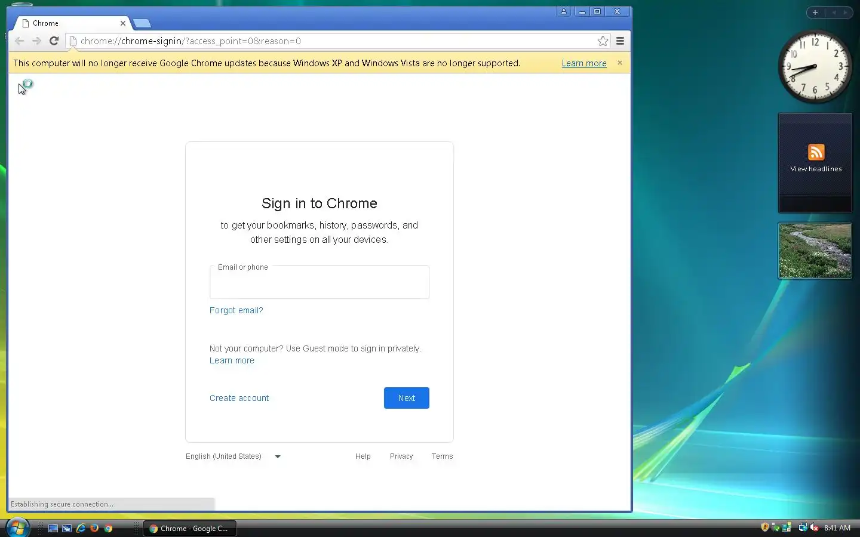Click the Next button
The height and width of the screenshot is (537, 860).
pyautogui.click(x=406, y=398)
